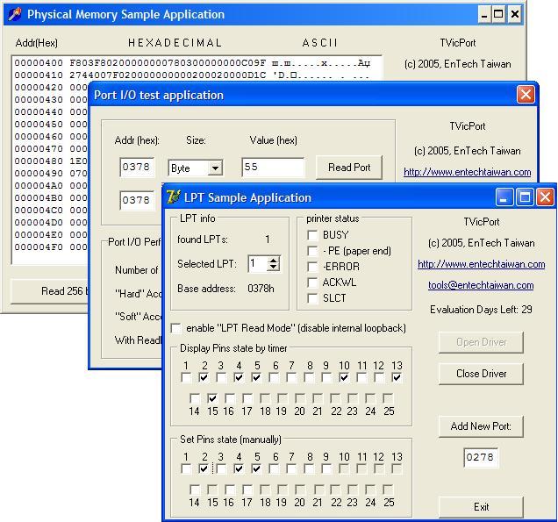Viewport: 558px width, 522px height.
Task: Check the BUSY printer status checkbox
Action: point(312,235)
